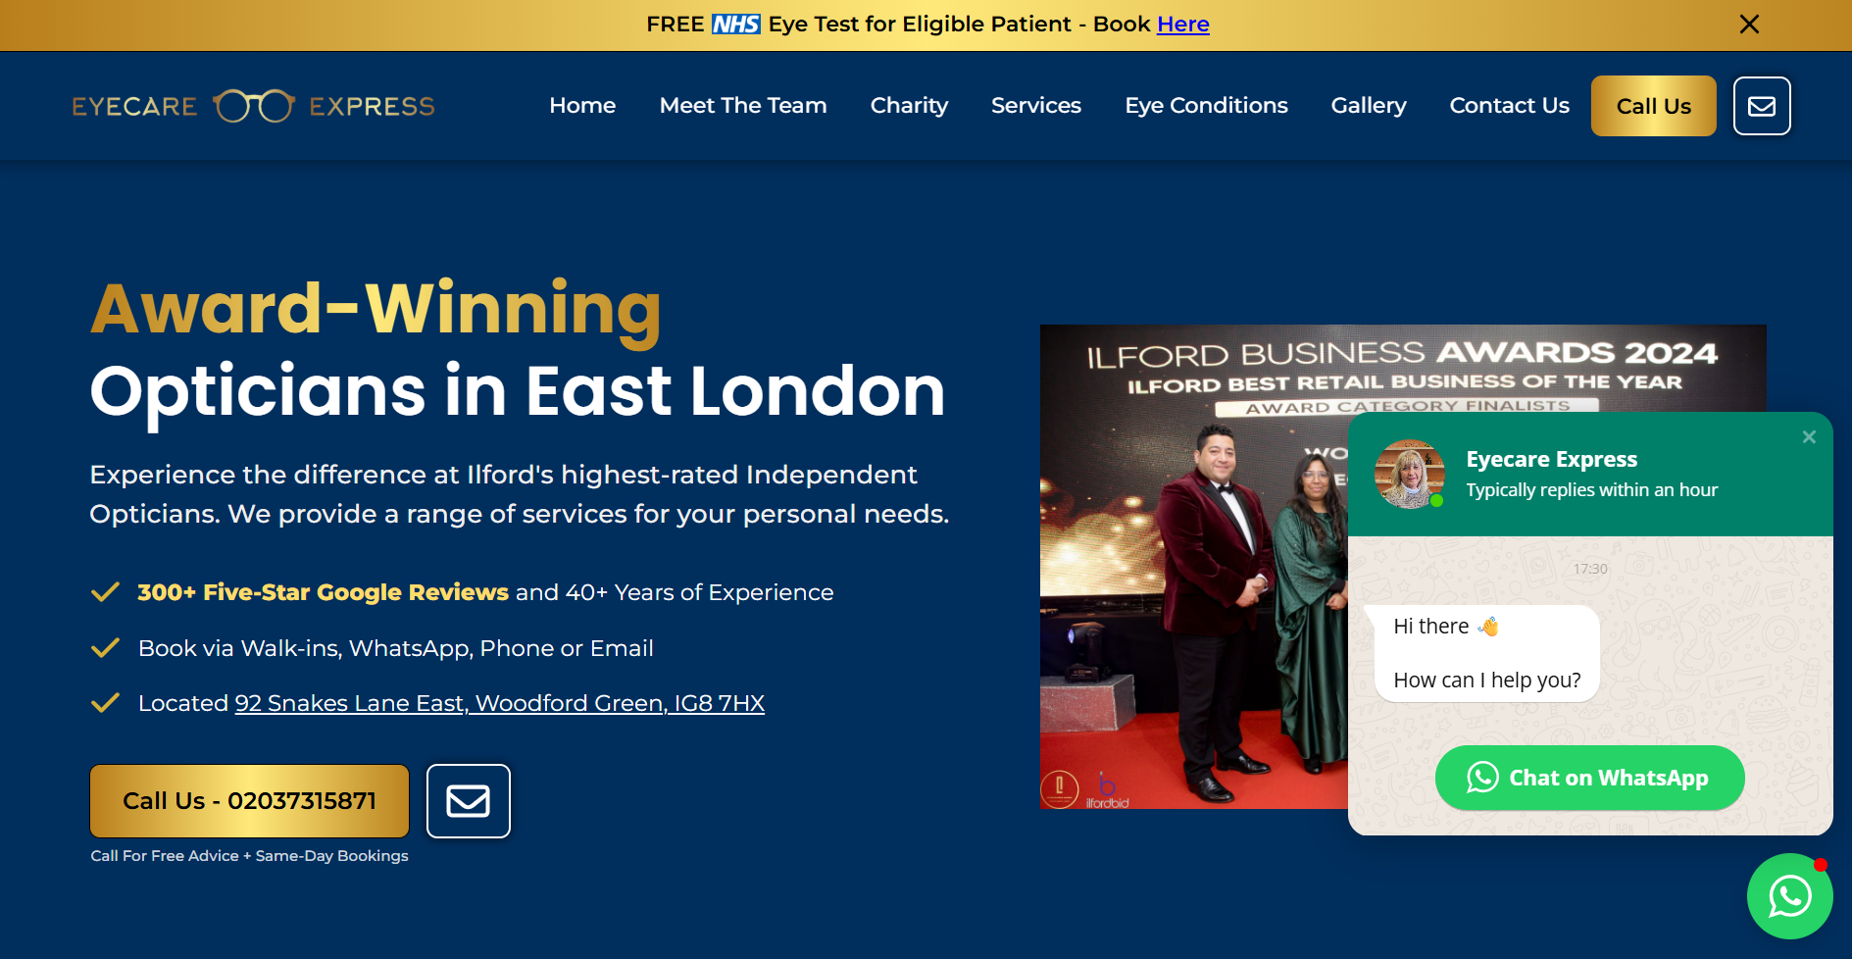
Task: Start Chat on WhatsApp
Action: (1589, 778)
